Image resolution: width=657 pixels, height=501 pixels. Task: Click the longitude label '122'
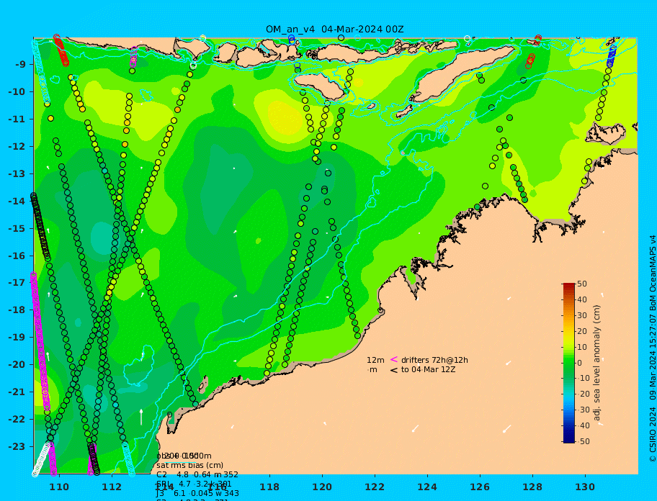click(375, 487)
